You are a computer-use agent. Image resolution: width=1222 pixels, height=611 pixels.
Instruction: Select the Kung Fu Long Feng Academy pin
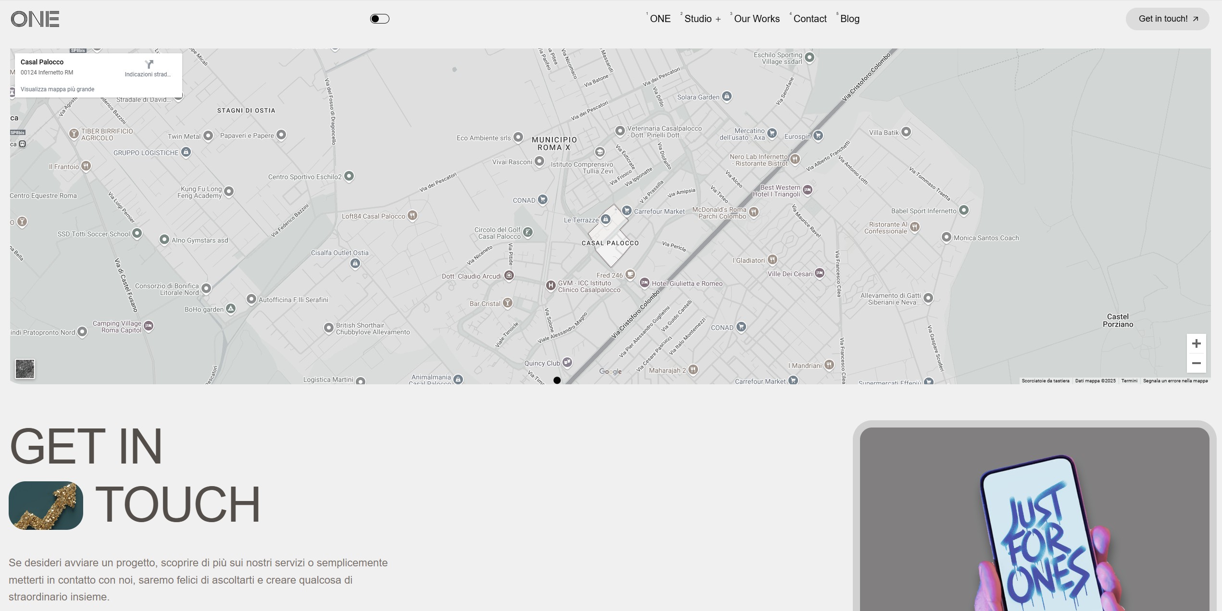229,192
